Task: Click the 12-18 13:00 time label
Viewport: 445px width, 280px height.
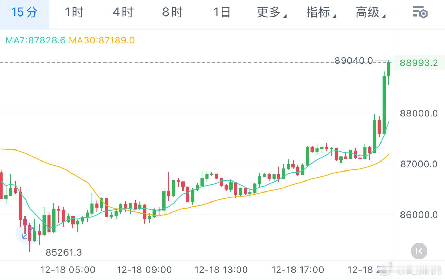Action: tap(221, 270)
